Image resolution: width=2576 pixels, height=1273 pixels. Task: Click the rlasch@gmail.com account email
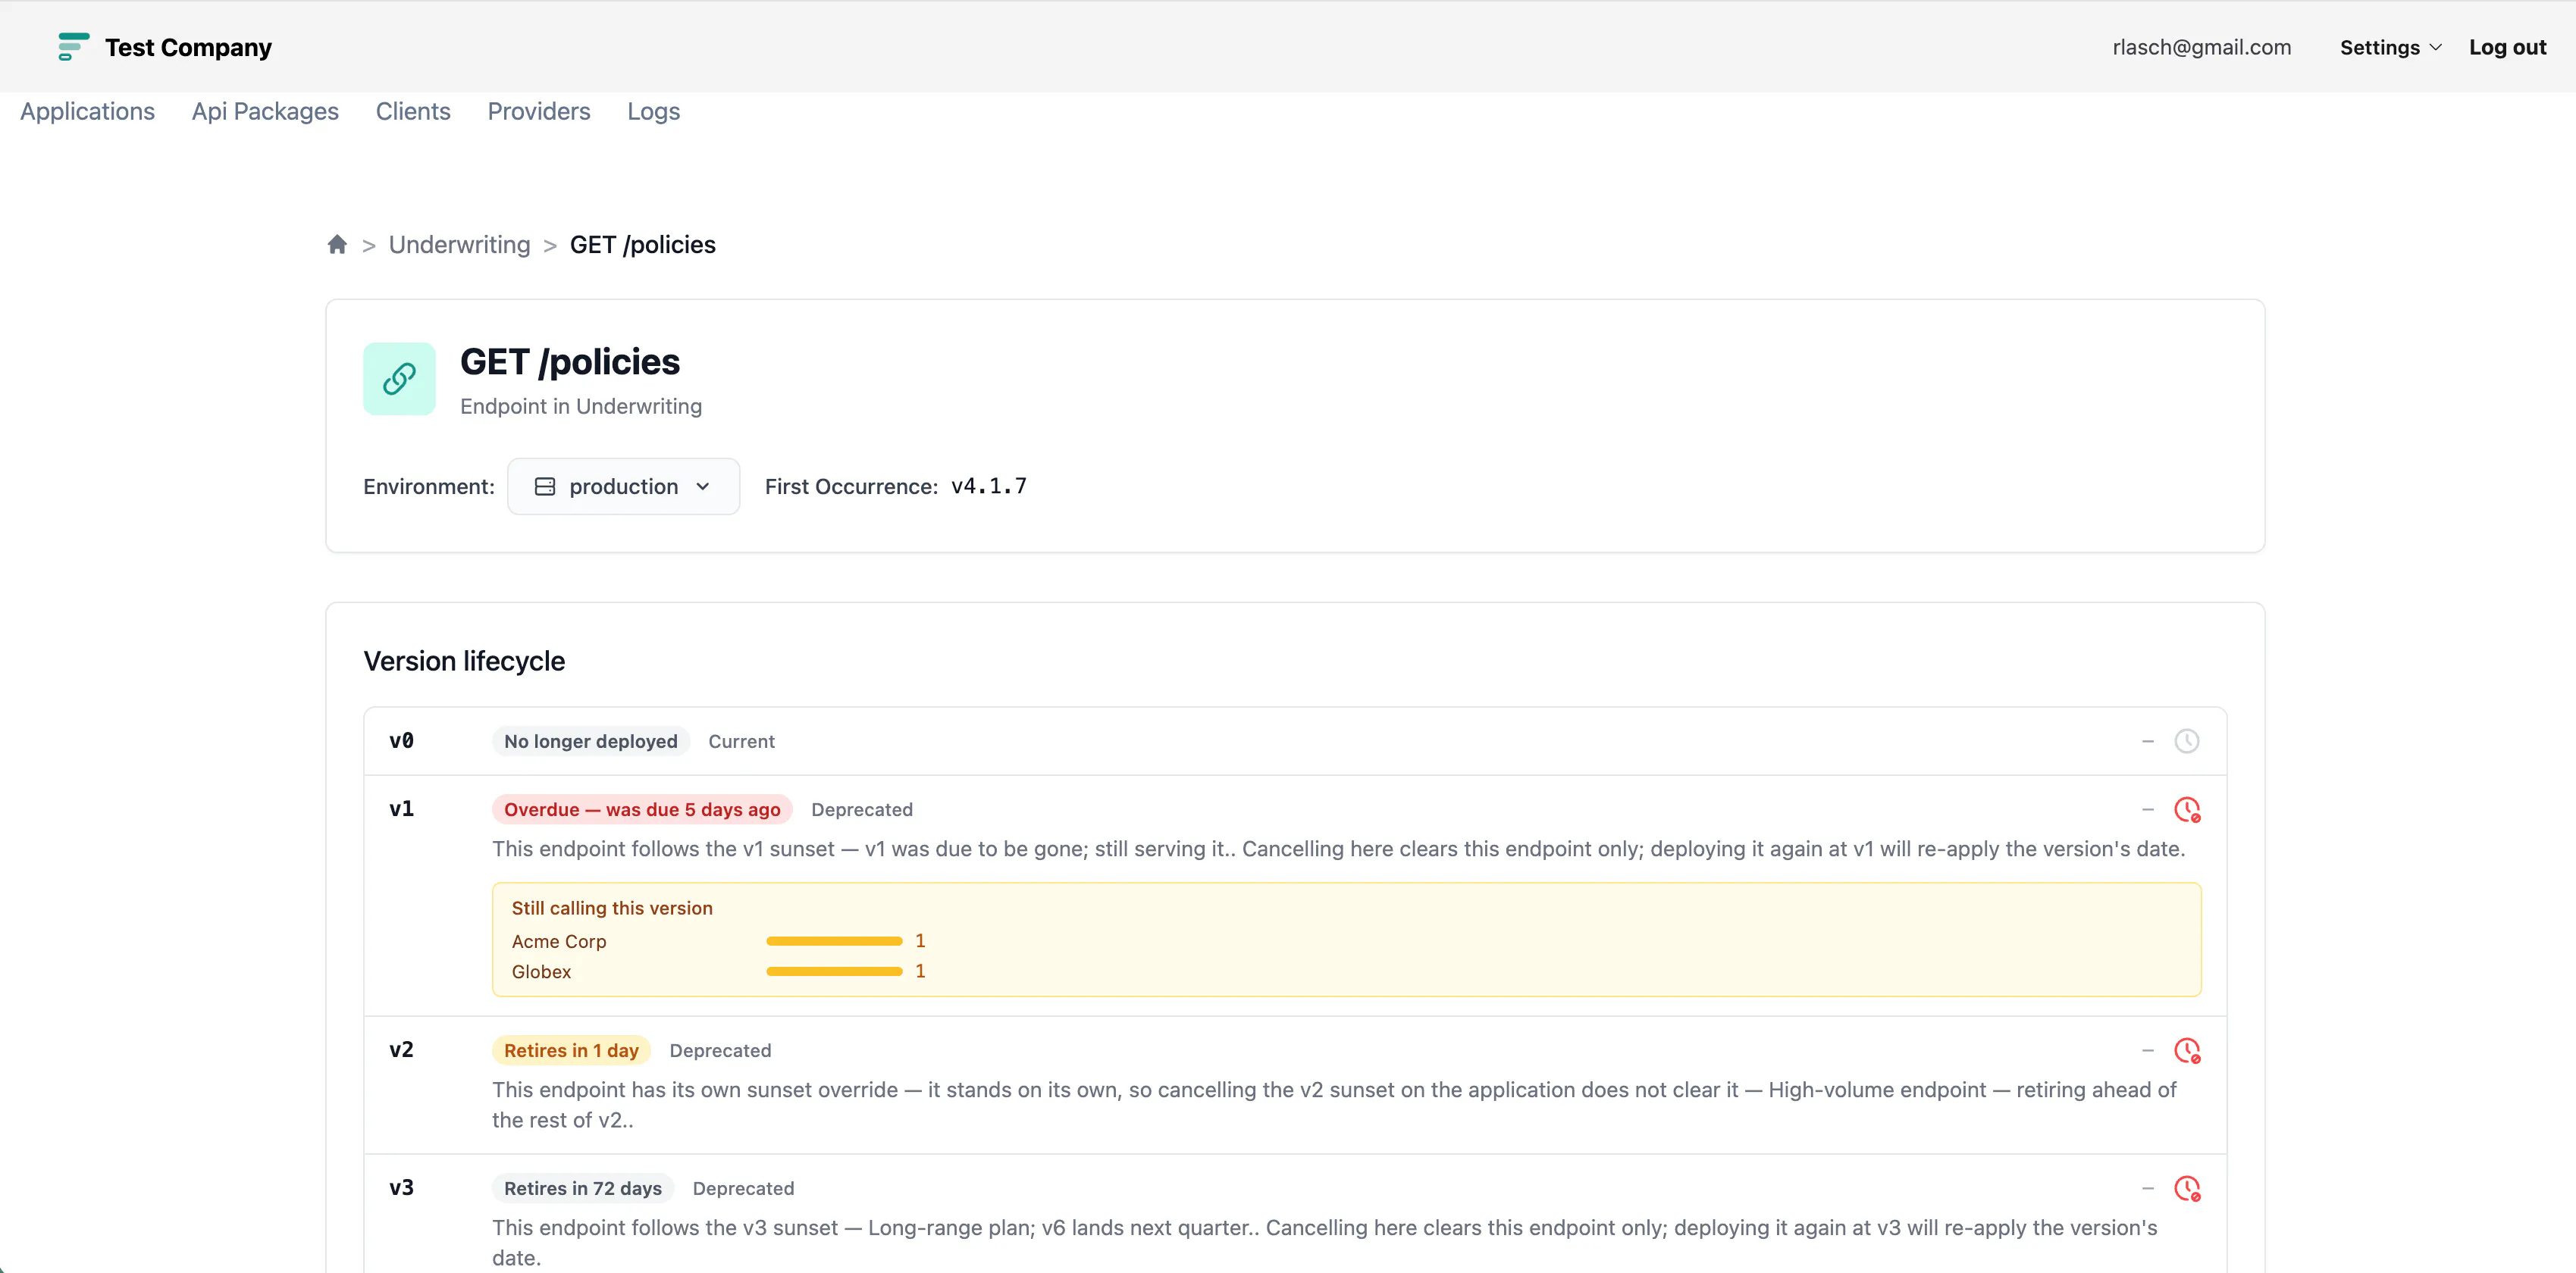click(2201, 47)
